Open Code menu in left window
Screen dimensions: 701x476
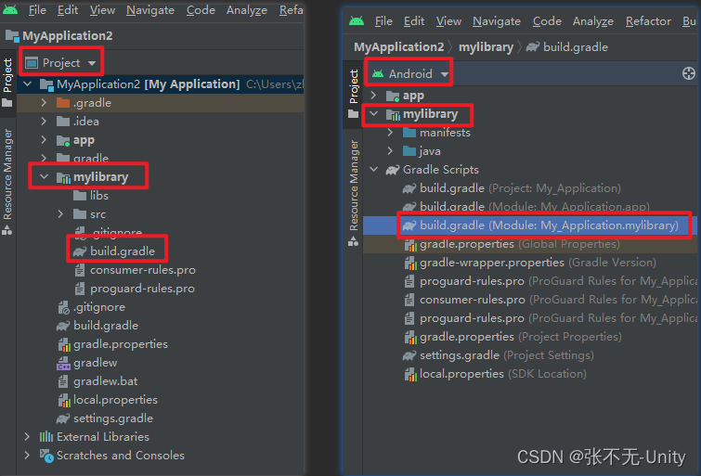tap(201, 10)
